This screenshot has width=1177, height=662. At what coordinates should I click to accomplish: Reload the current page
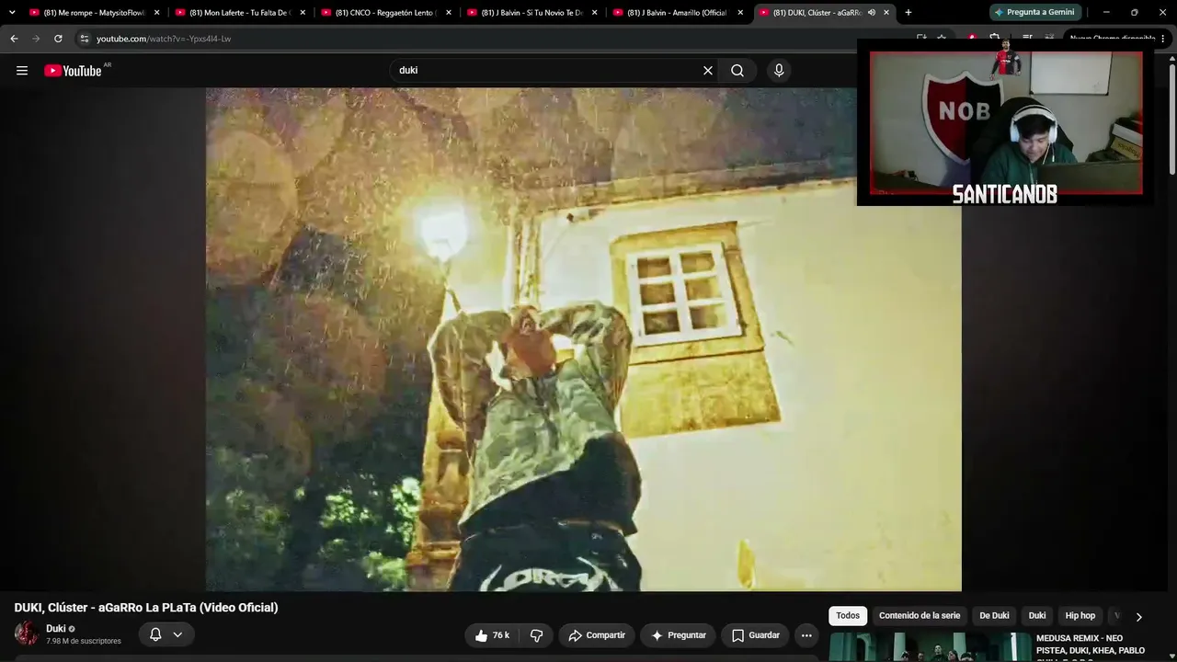click(58, 39)
